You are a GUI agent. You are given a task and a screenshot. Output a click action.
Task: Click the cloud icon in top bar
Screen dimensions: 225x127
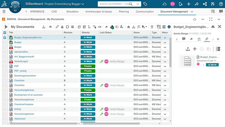(x=165, y=4)
